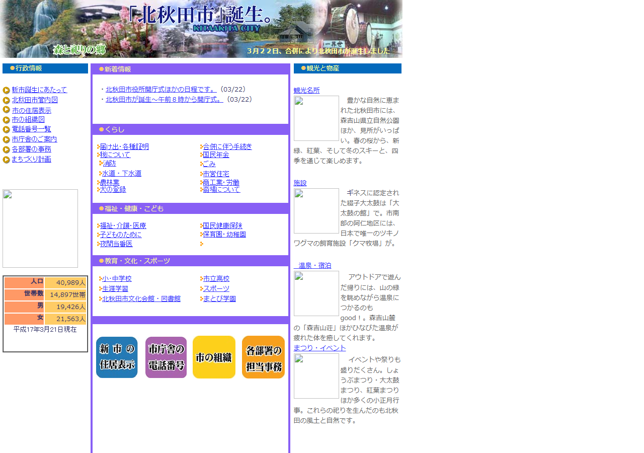644x453 pixels.
Task: Open 保育園･幼稚園 link
Action: point(224,234)
